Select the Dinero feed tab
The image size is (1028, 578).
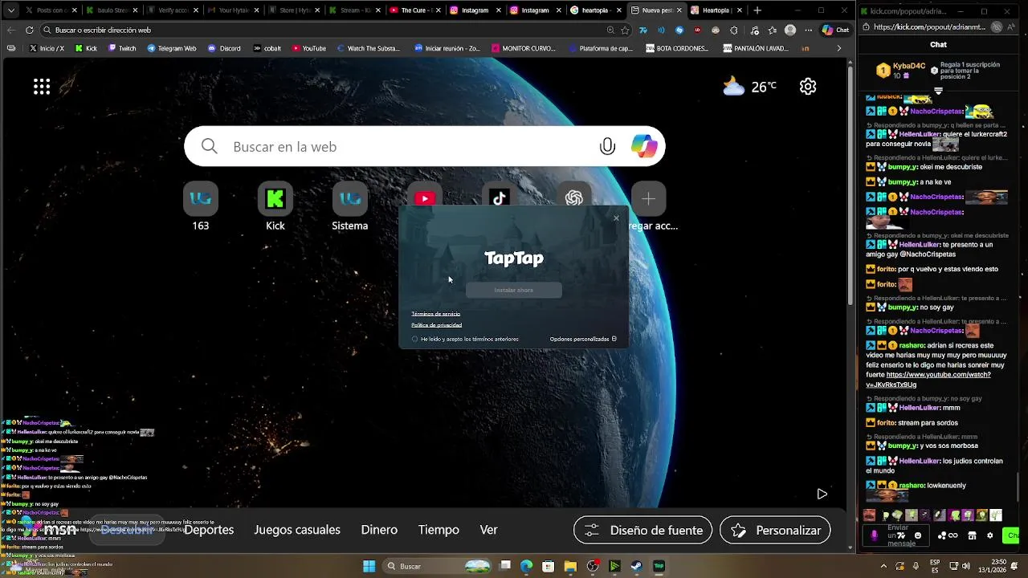pos(379,530)
